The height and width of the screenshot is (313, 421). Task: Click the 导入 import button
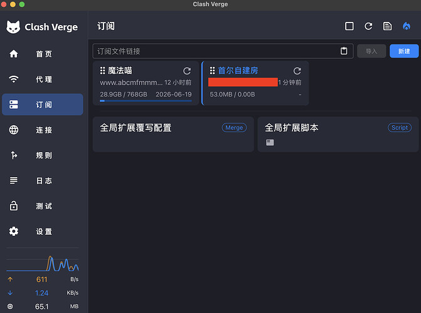[371, 51]
